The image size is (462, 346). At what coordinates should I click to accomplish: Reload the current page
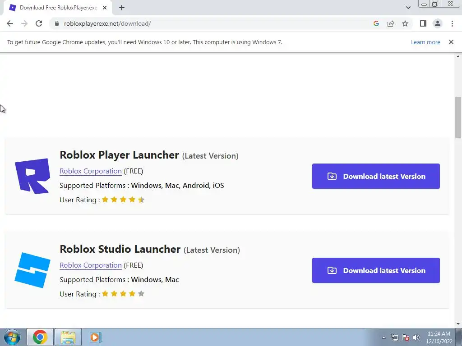(39, 23)
